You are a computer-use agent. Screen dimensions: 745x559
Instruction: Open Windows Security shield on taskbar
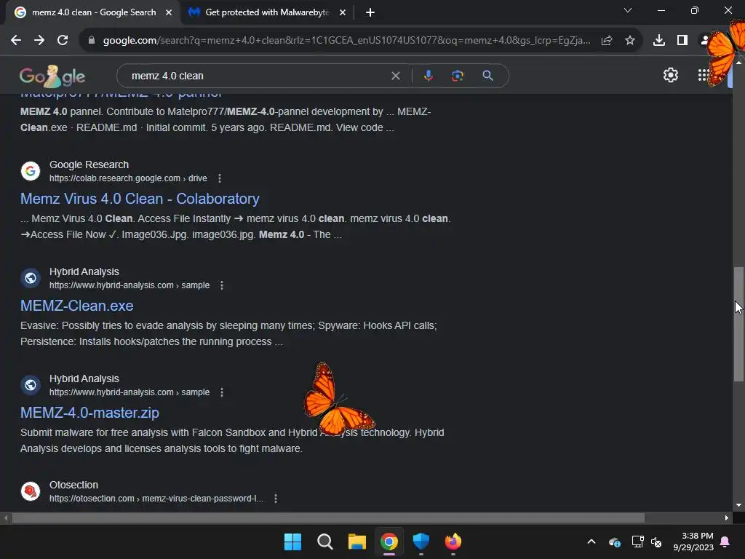(x=421, y=542)
